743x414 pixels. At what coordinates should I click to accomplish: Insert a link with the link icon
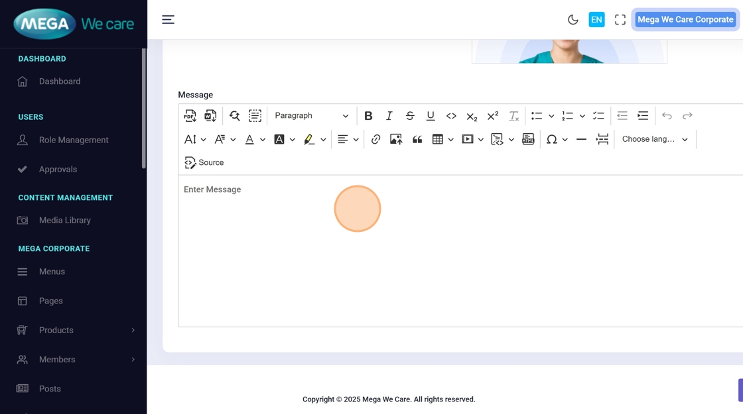[x=375, y=139]
